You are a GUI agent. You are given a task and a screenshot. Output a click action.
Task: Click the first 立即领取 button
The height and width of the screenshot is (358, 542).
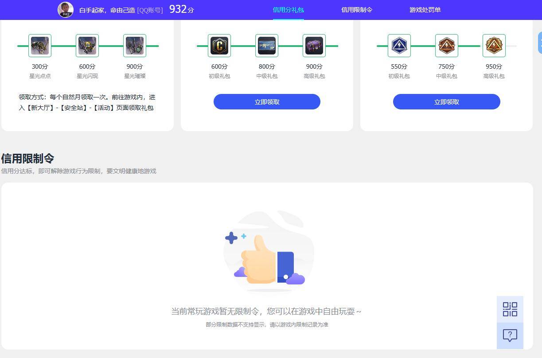[x=267, y=101]
